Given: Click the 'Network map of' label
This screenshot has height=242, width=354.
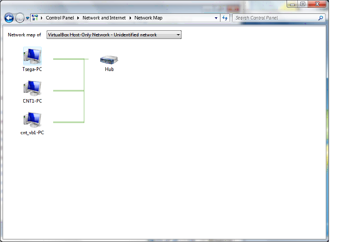Looking at the screenshot, I should (x=24, y=35).
